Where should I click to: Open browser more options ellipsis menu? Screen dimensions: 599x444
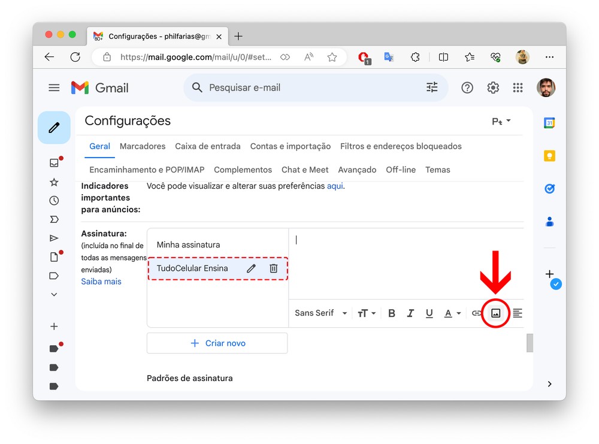[x=549, y=58]
